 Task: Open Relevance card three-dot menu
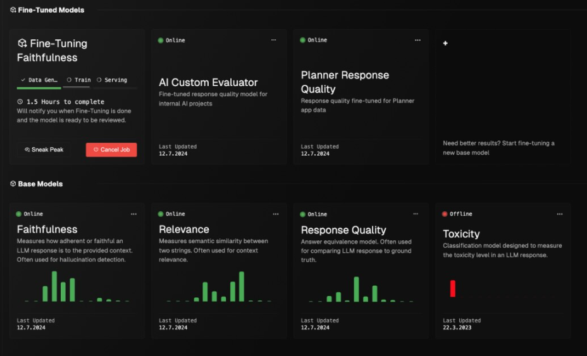tap(276, 214)
